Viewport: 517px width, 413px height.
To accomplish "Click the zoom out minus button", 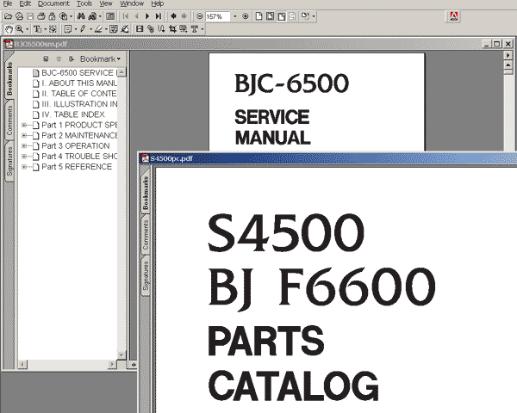I will (x=200, y=16).
